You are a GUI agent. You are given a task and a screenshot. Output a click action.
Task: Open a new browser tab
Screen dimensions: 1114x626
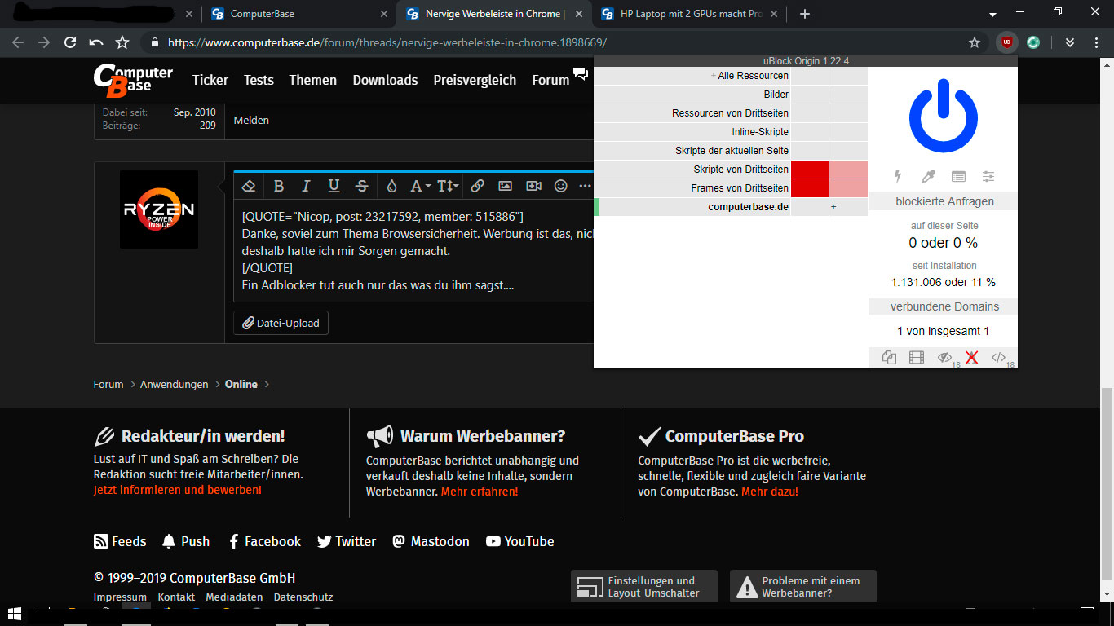coord(805,14)
